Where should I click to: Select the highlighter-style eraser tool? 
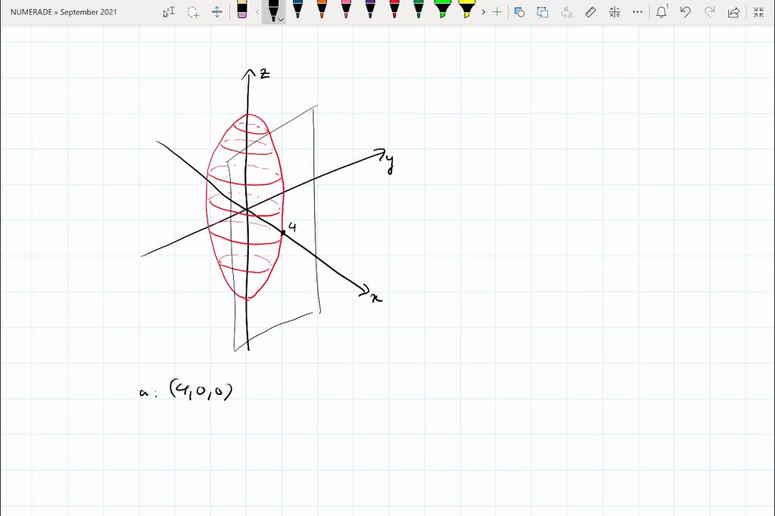[x=242, y=11]
